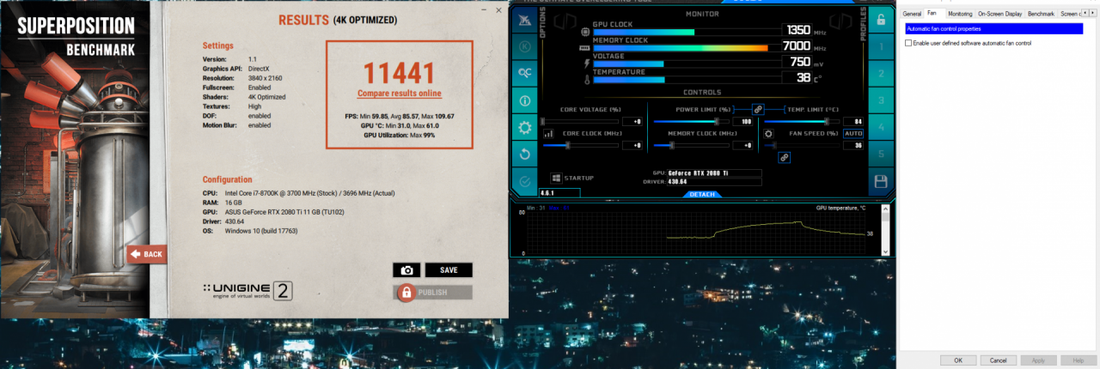Save profile with the floppy disk icon
Image resolution: width=1100 pixels, height=369 pixels.
click(x=880, y=181)
